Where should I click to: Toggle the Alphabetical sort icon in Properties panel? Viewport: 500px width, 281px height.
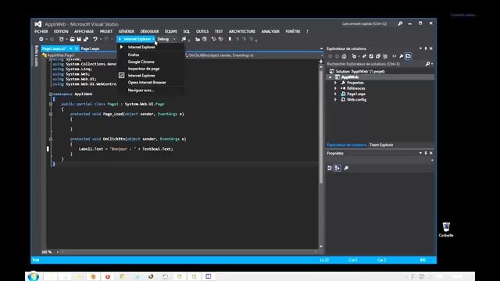click(337, 168)
